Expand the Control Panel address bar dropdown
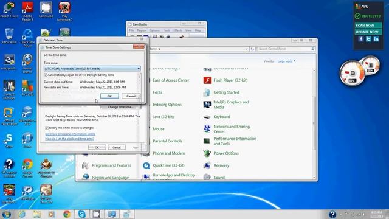389x219 pixels. point(247,49)
